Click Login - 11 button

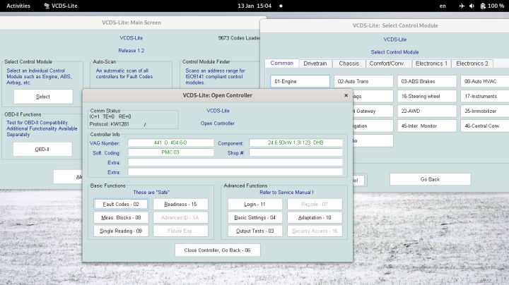pyautogui.click(x=255, y=204)
